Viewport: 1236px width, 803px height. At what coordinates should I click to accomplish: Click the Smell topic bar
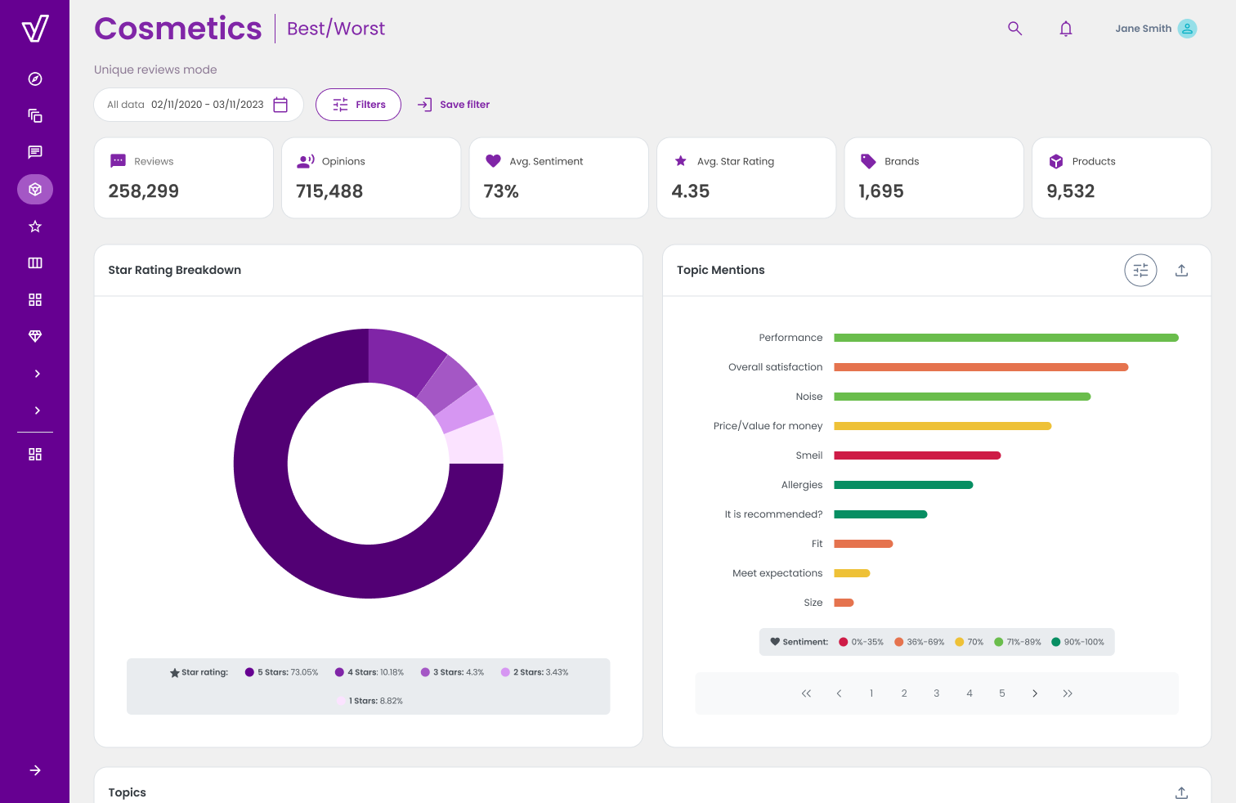[917, 455]
